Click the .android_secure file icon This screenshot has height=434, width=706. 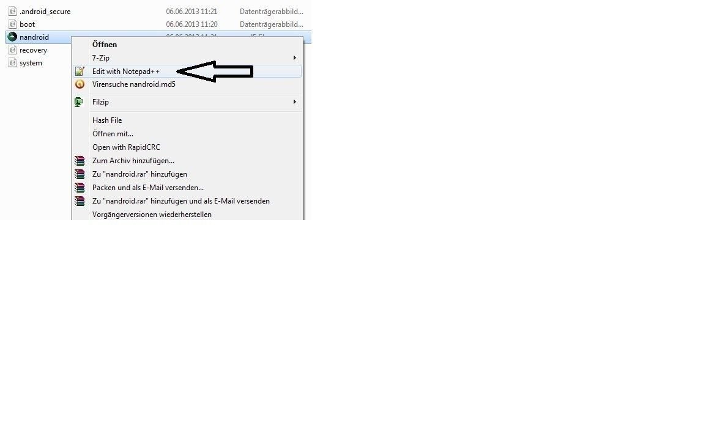[13, 11]
